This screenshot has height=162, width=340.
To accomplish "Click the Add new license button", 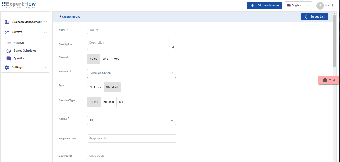I will click(x=264, y=5).
